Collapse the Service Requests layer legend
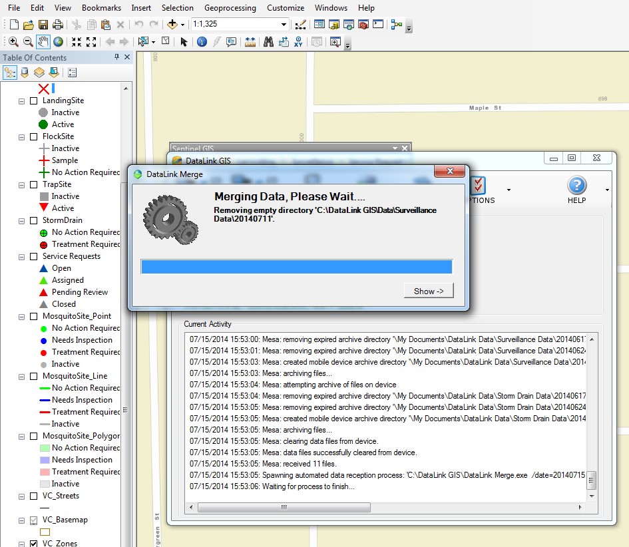Screen dimensions: 629x547 (x=22, y=257)
